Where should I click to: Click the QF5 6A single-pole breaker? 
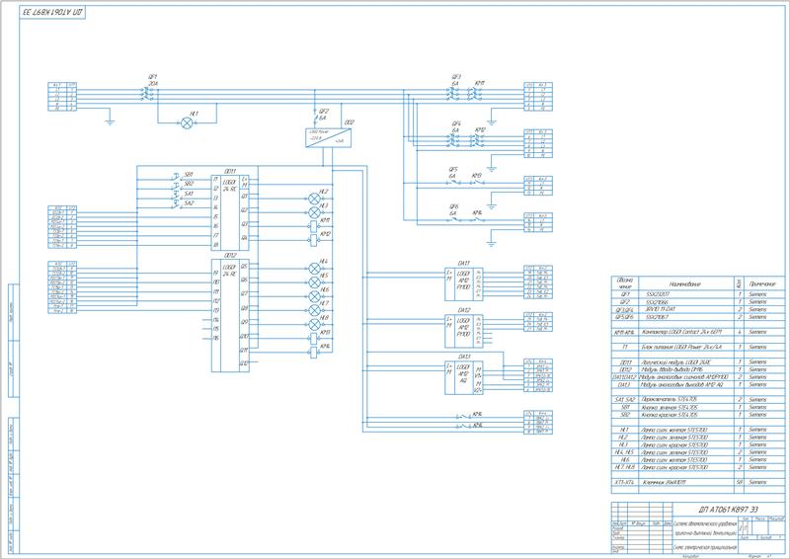[x=453, y=183]
